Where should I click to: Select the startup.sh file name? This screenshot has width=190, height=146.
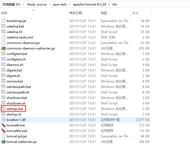[x=14, y=114]
